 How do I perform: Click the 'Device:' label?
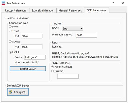coord(19,57)
